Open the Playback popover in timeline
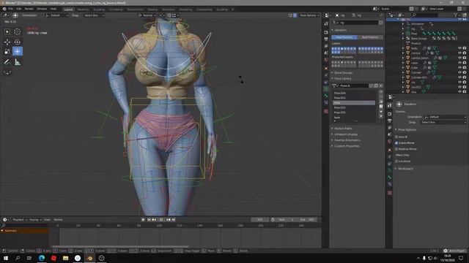Image resolution: width=469 pixels, height=263 pixels. coord(20,220)
